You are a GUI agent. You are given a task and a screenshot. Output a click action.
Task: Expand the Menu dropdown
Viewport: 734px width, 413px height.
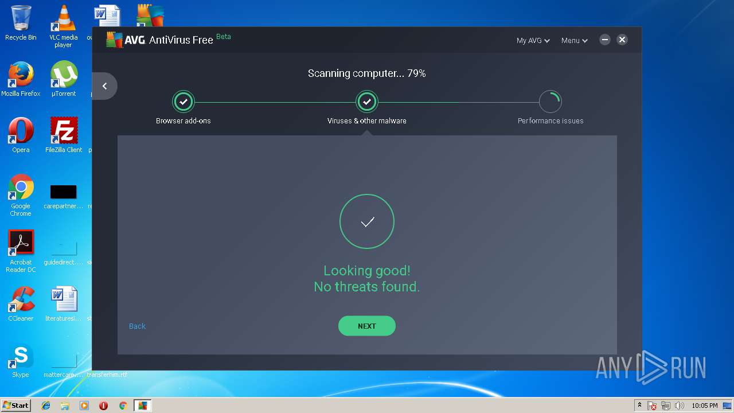(x=574, y=40)
